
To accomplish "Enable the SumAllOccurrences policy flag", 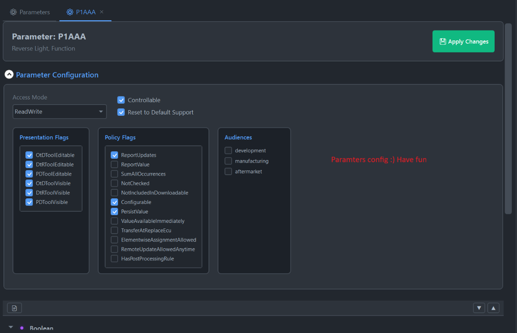I will [x=114, y=174].
